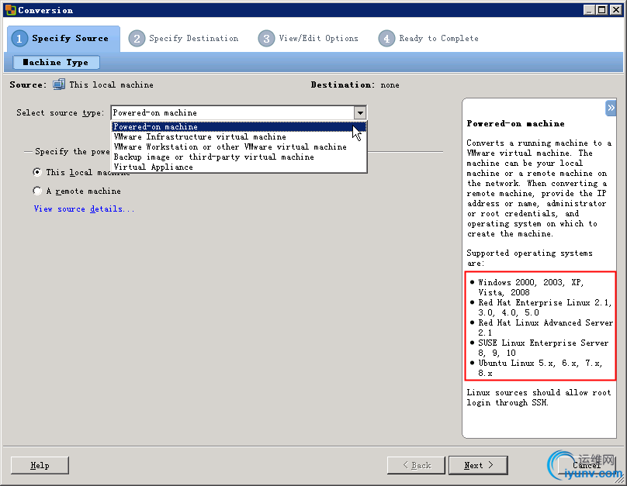Minimize the Conversion window
Image resolution: width=627 pixels, height=486 pixels.
[x=589, y=10]
